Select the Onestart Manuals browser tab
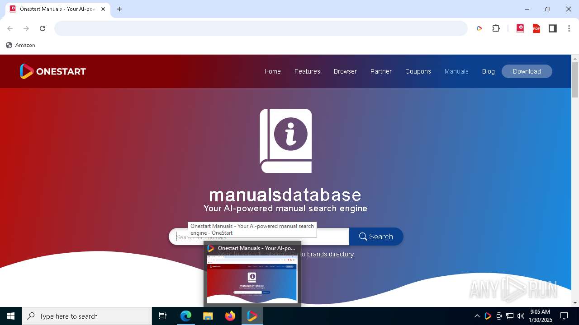 pyautogui.click(x=57, y=9)
